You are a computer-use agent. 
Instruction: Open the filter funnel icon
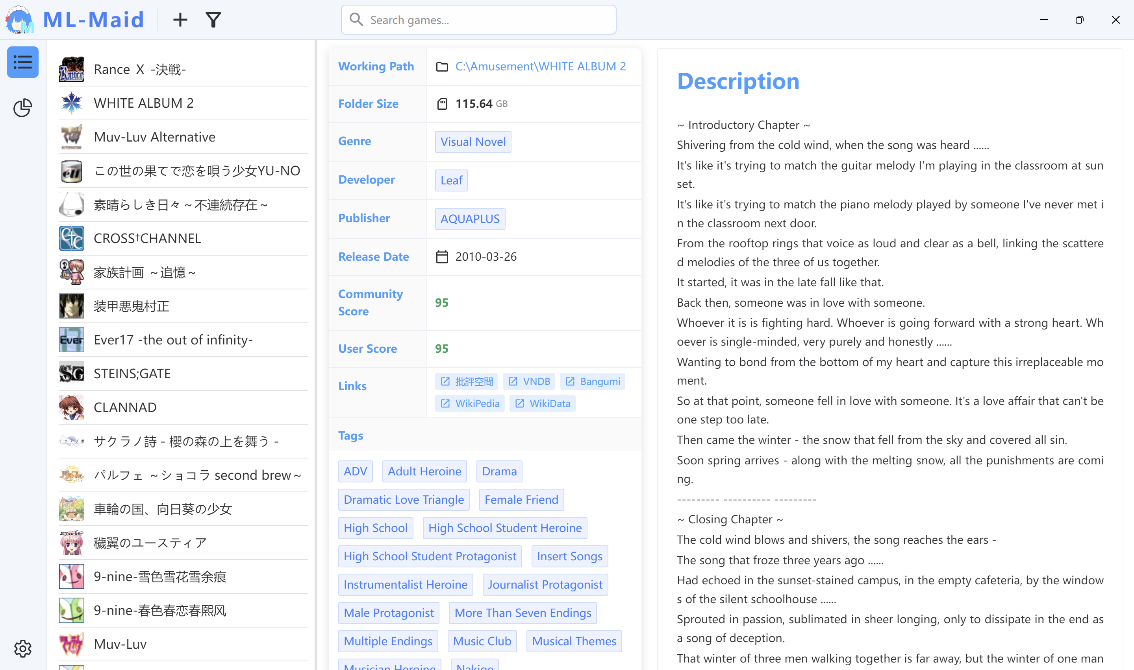(x=213, y=20)
